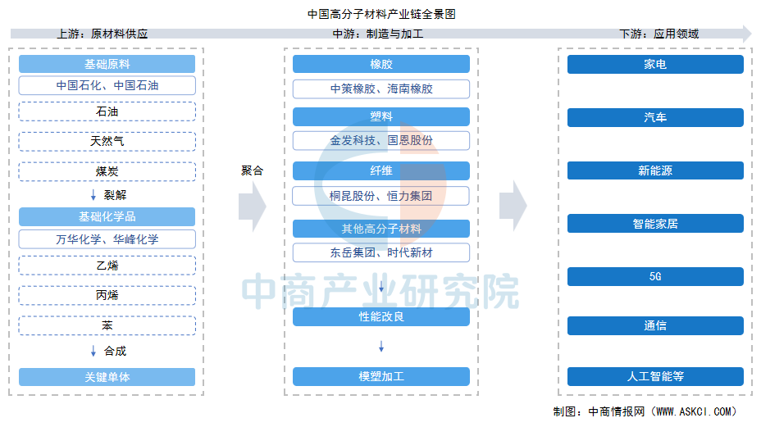This screenshot has height=427, width=761.
Task: Select the dashed 天然气 box
Action: coord(107,141)
